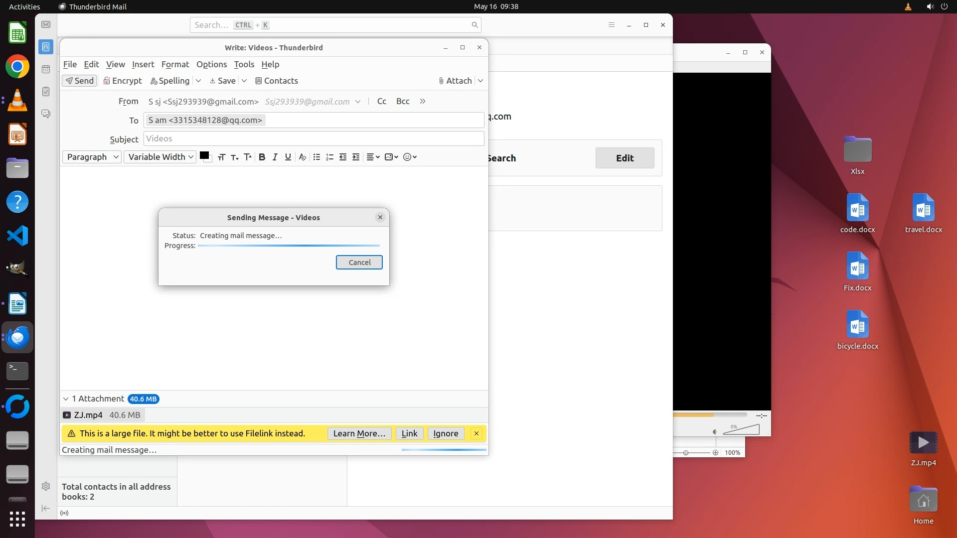Click the remove text styling icon
The width and height of the screenshot is (957, 538).
[x=302, y=157]
